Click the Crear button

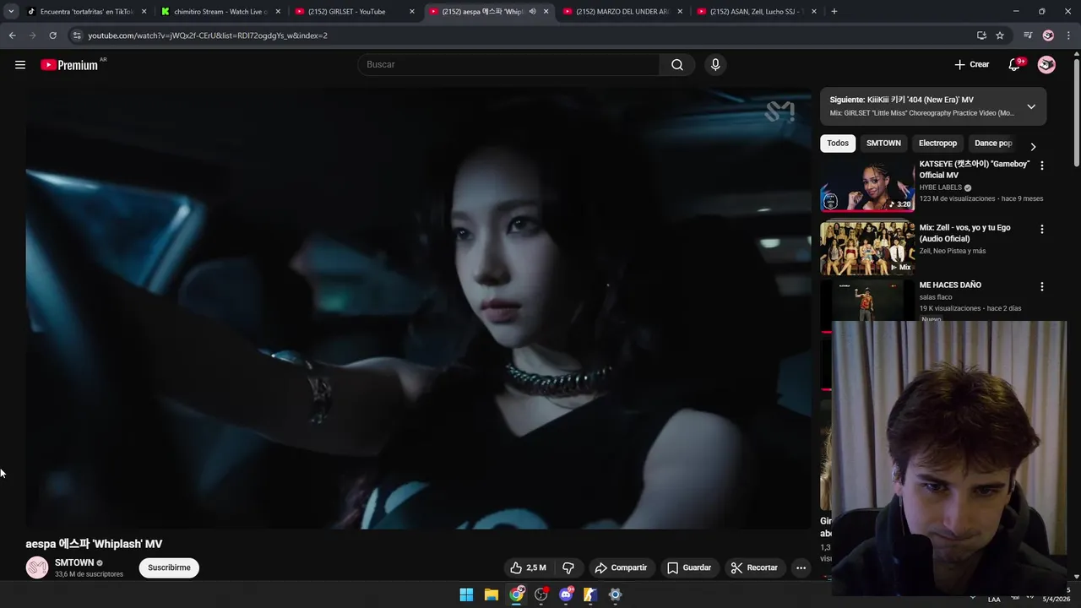(971, 65)
